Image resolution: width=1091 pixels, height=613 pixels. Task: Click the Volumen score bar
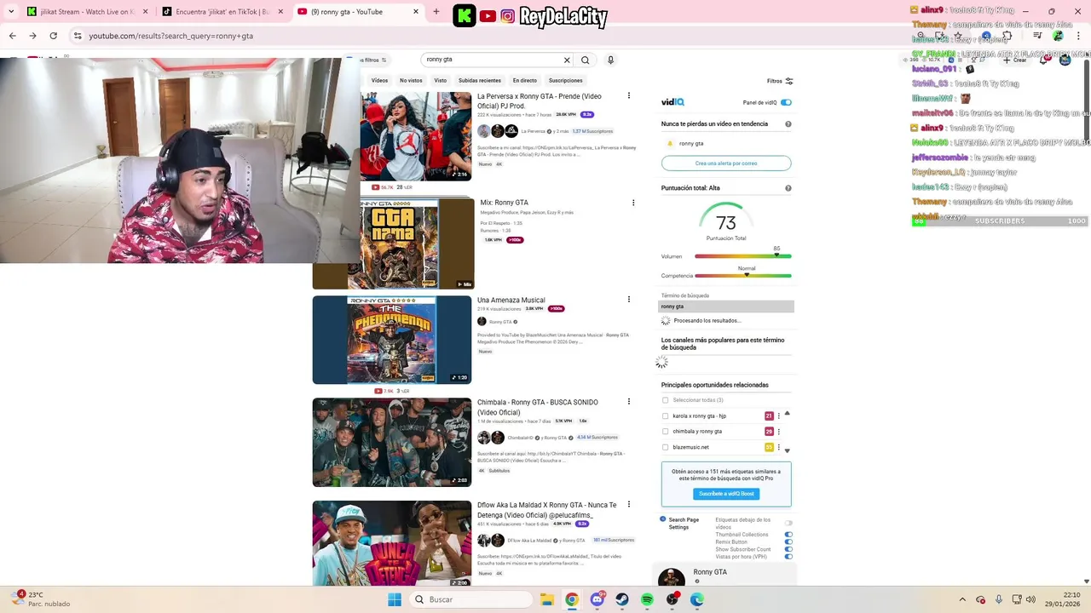point(742,256)
